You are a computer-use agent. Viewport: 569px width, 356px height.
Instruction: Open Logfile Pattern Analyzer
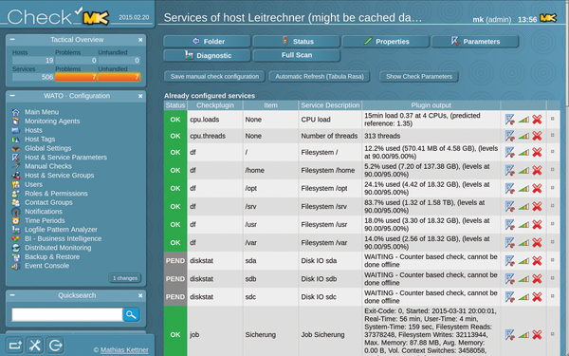(x=61, y=230)
